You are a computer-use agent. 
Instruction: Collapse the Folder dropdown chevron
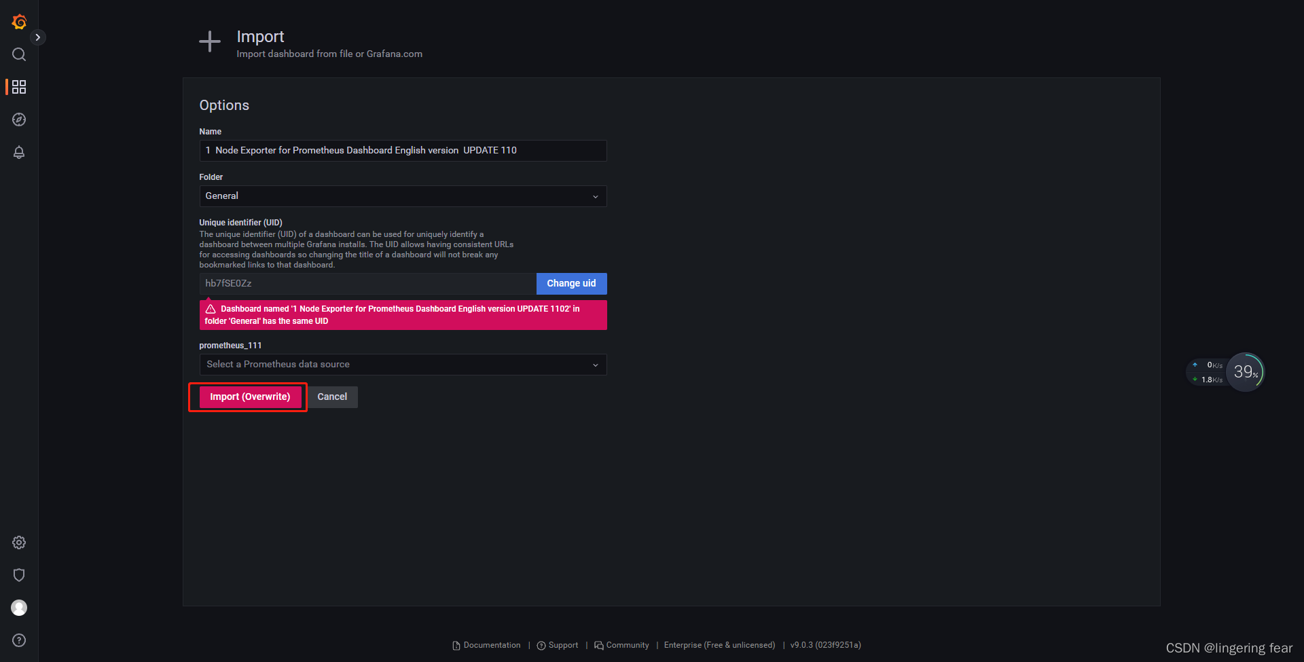[596, 196]
